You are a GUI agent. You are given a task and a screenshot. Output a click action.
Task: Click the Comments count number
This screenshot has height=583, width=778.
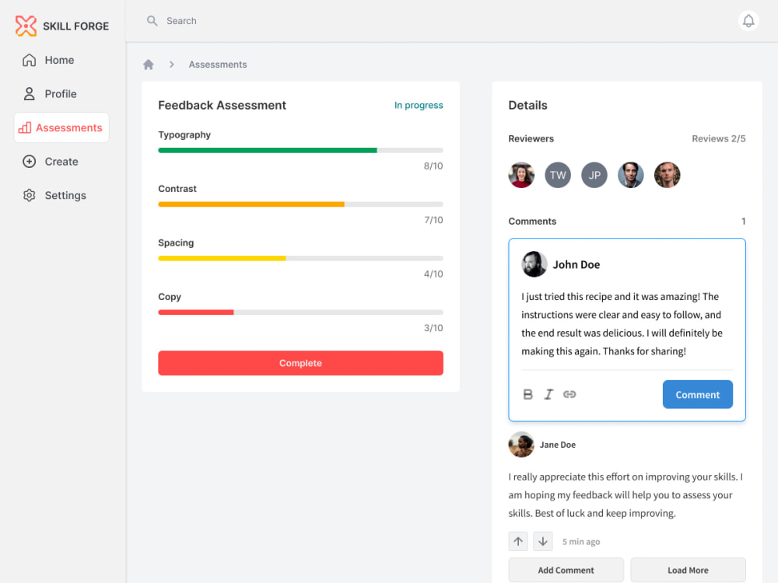tap(743, 221)
